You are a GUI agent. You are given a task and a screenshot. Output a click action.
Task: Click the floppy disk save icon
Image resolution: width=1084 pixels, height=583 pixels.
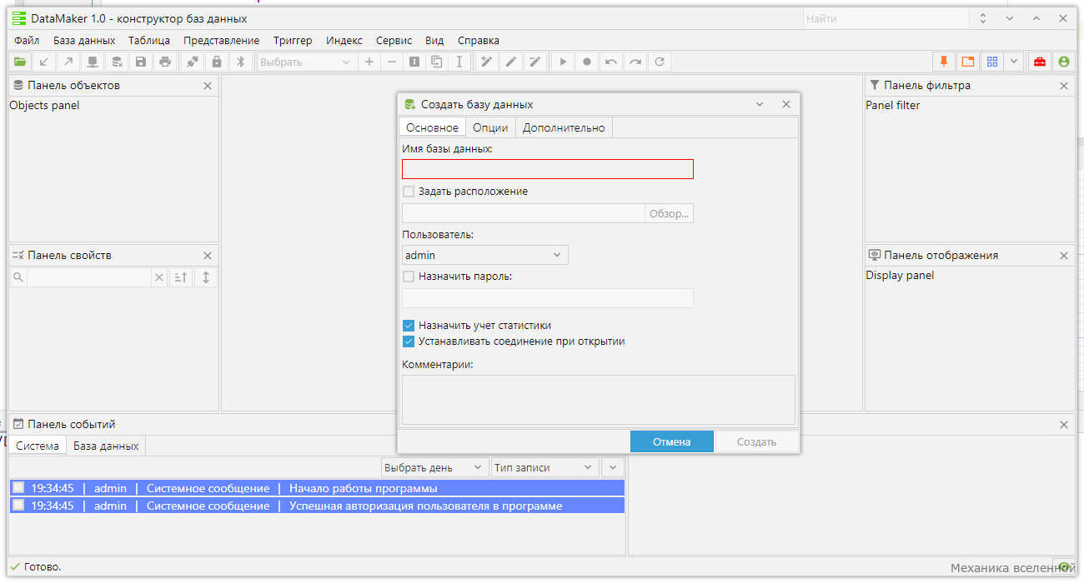click(141, 62)
